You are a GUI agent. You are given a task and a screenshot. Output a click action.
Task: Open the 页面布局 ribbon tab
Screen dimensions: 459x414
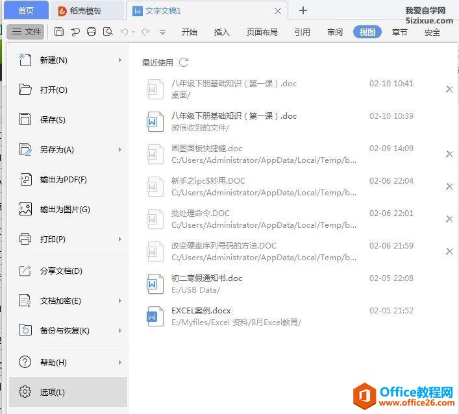click(262, 32)
